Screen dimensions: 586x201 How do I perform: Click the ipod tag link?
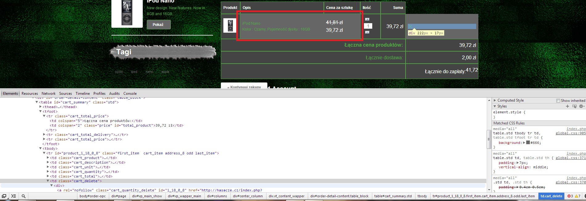pyautogui.click(x=134, y=72)
